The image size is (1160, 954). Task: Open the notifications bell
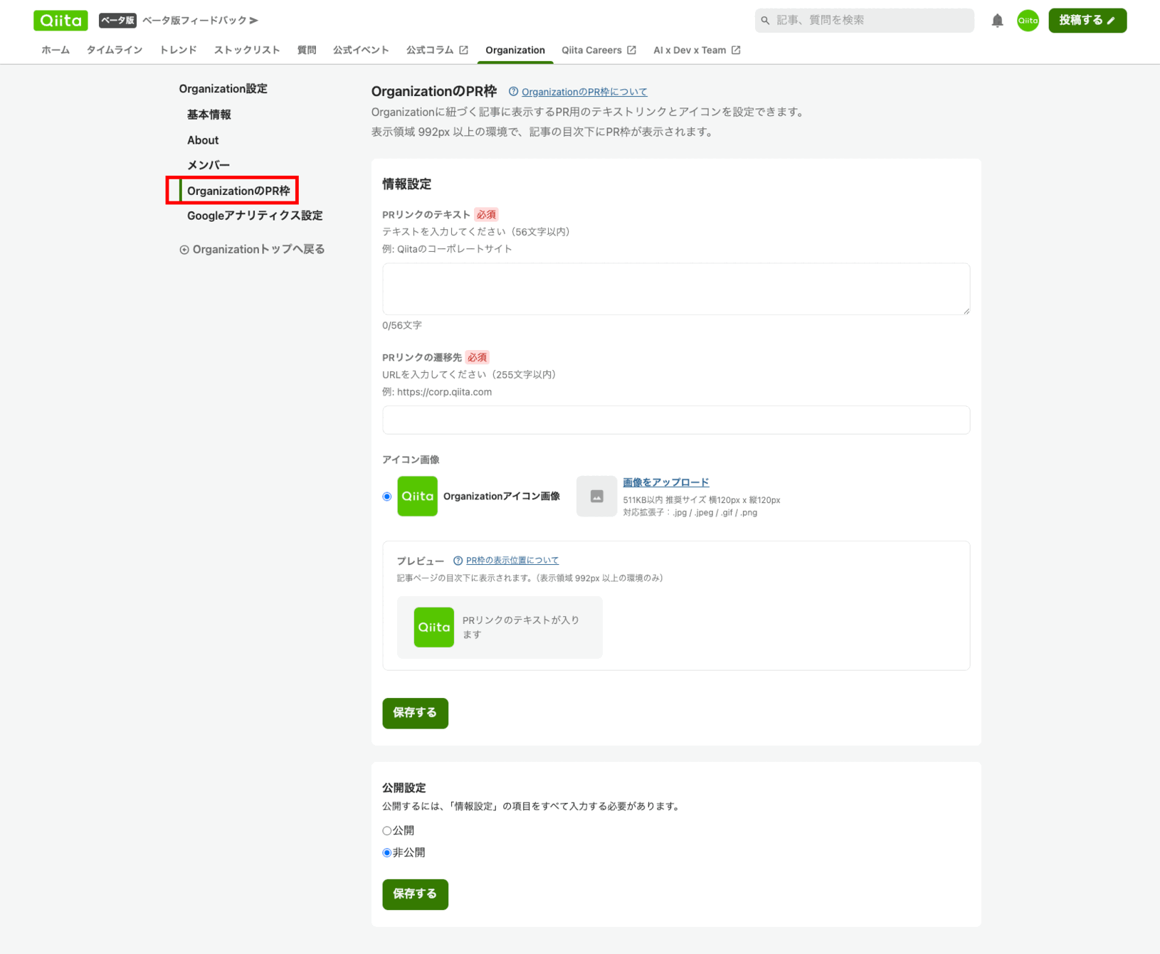pos(997,21)
